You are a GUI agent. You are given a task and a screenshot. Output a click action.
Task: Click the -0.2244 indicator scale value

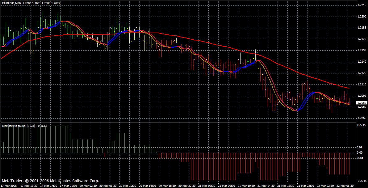tap(361, 181)
